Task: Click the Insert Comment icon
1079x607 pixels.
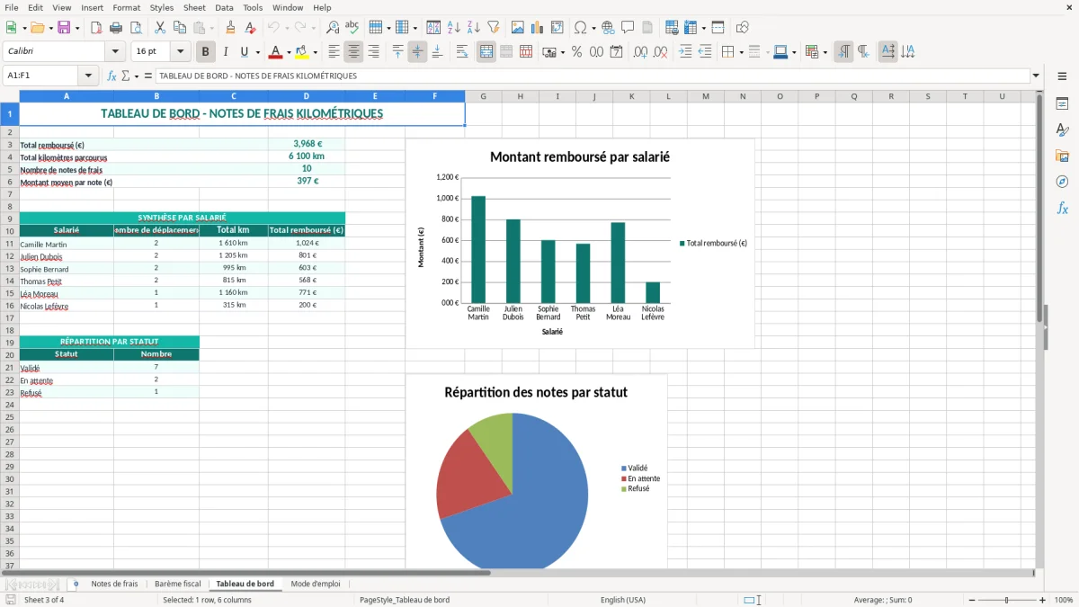Action: click(629, 28)
